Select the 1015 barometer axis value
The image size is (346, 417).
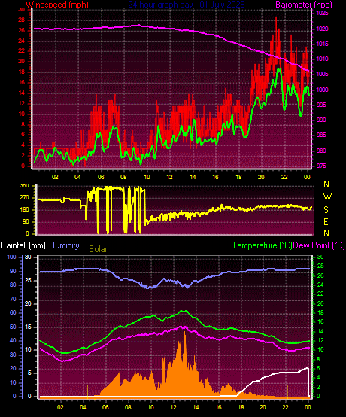(x=322, y=44)
